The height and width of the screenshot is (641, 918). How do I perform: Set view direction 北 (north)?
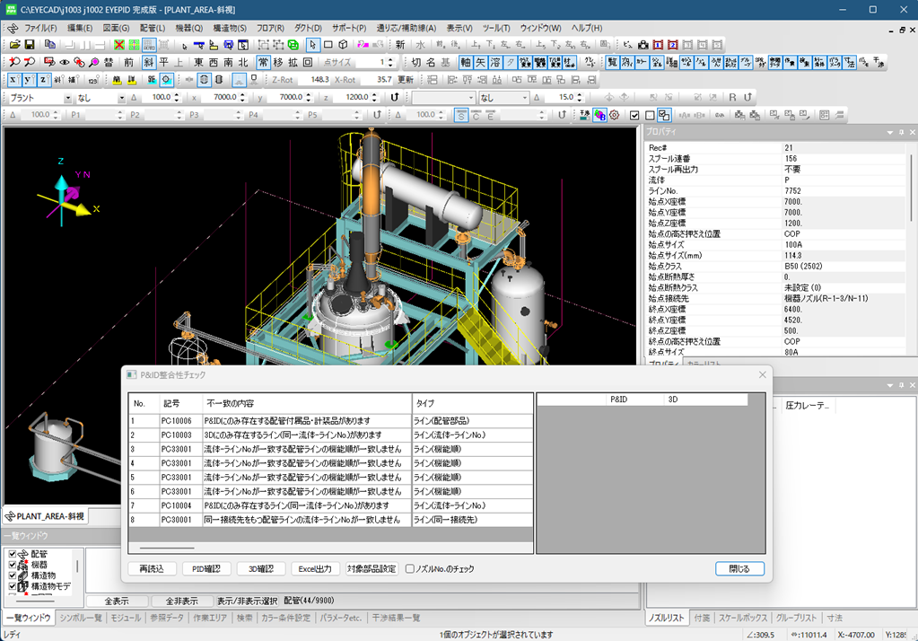(243, 62)
